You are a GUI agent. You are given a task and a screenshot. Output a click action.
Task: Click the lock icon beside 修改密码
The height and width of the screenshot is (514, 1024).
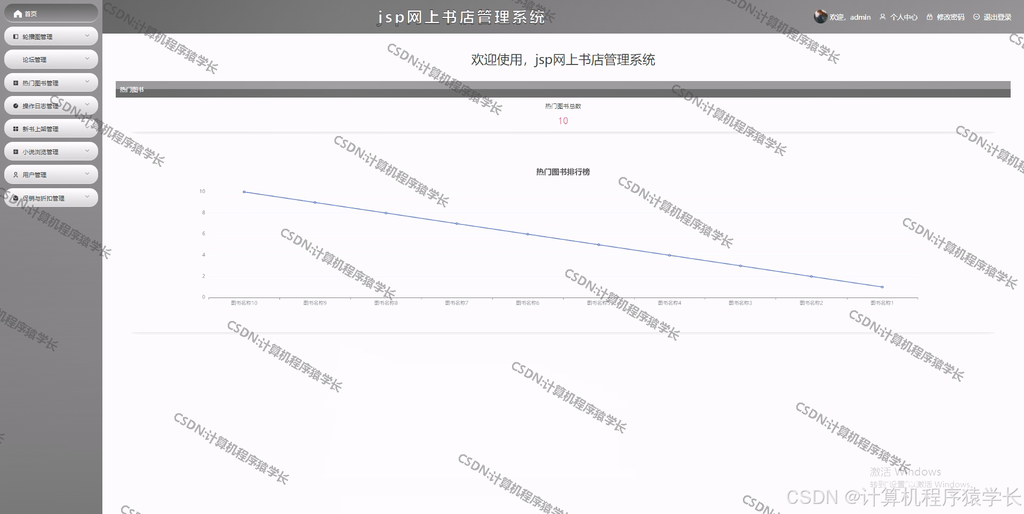click(930, 17)
